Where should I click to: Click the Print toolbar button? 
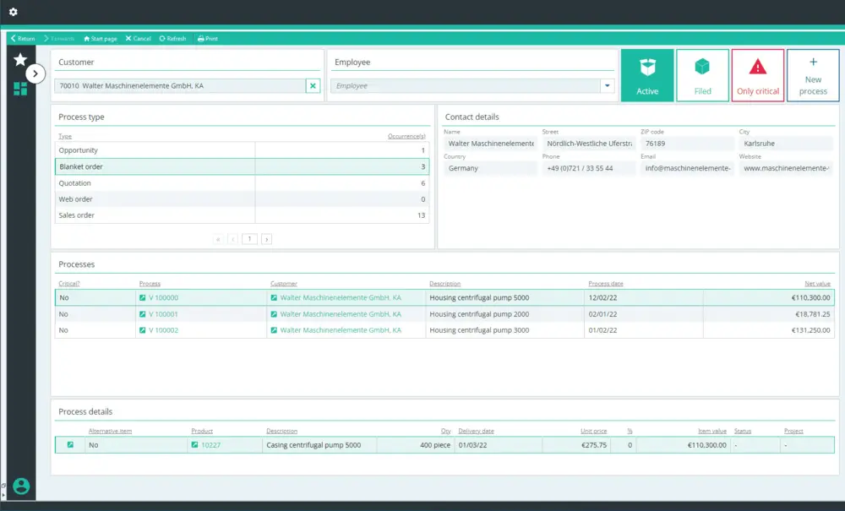tap(208, 39)
